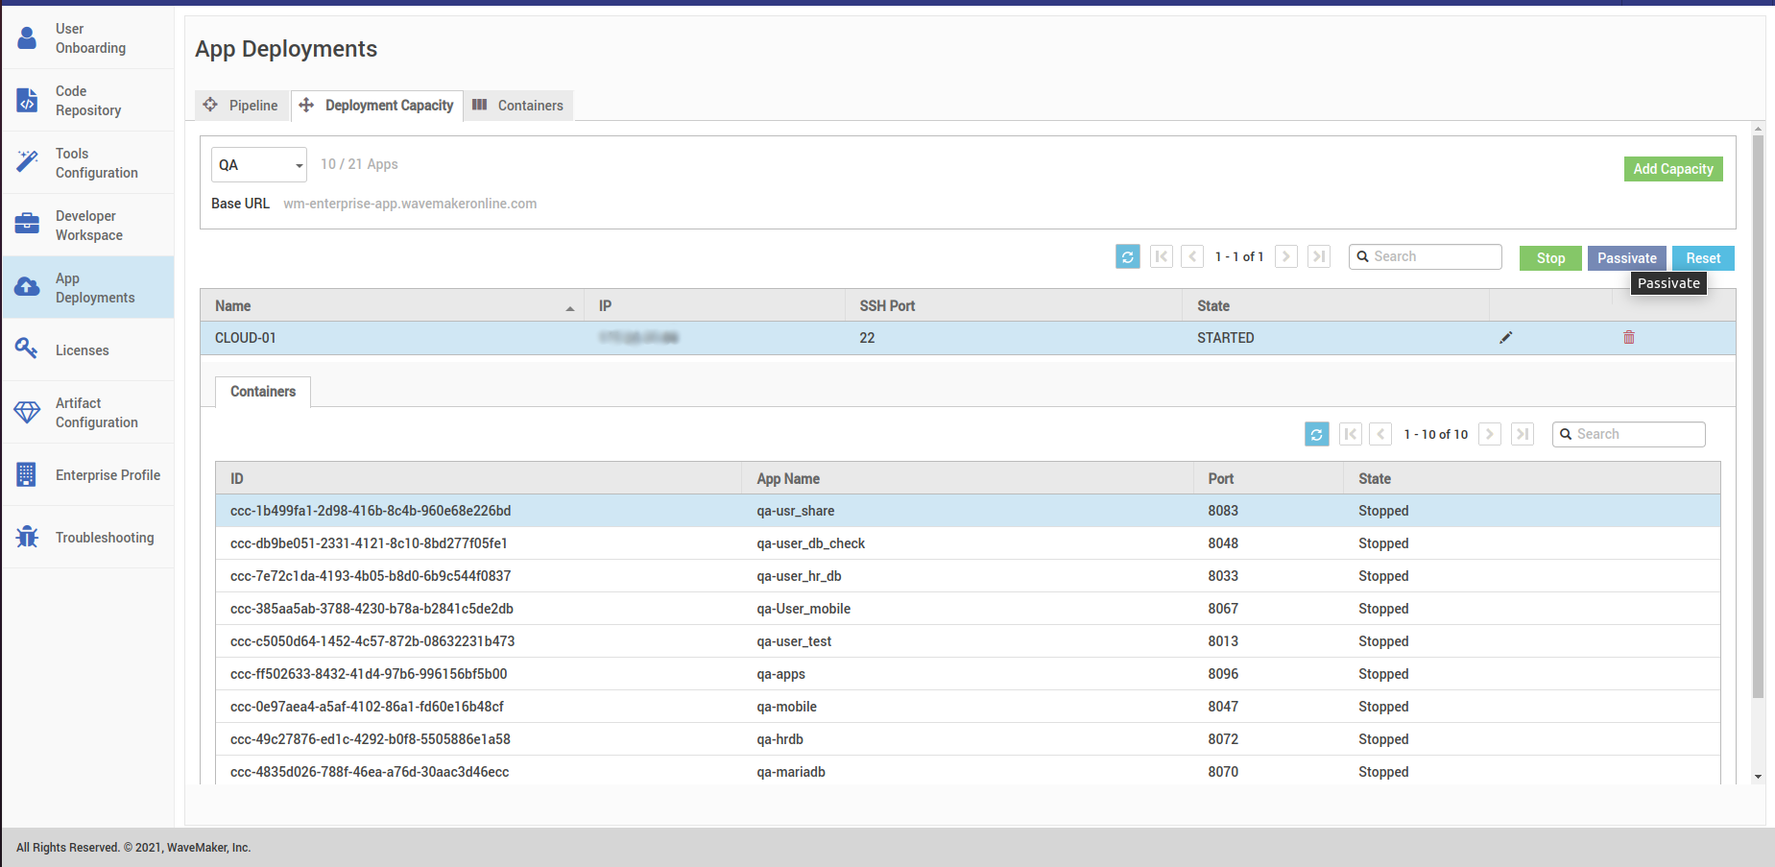
Task: Jump to last page of instances list
Action: coord(1318,256)
